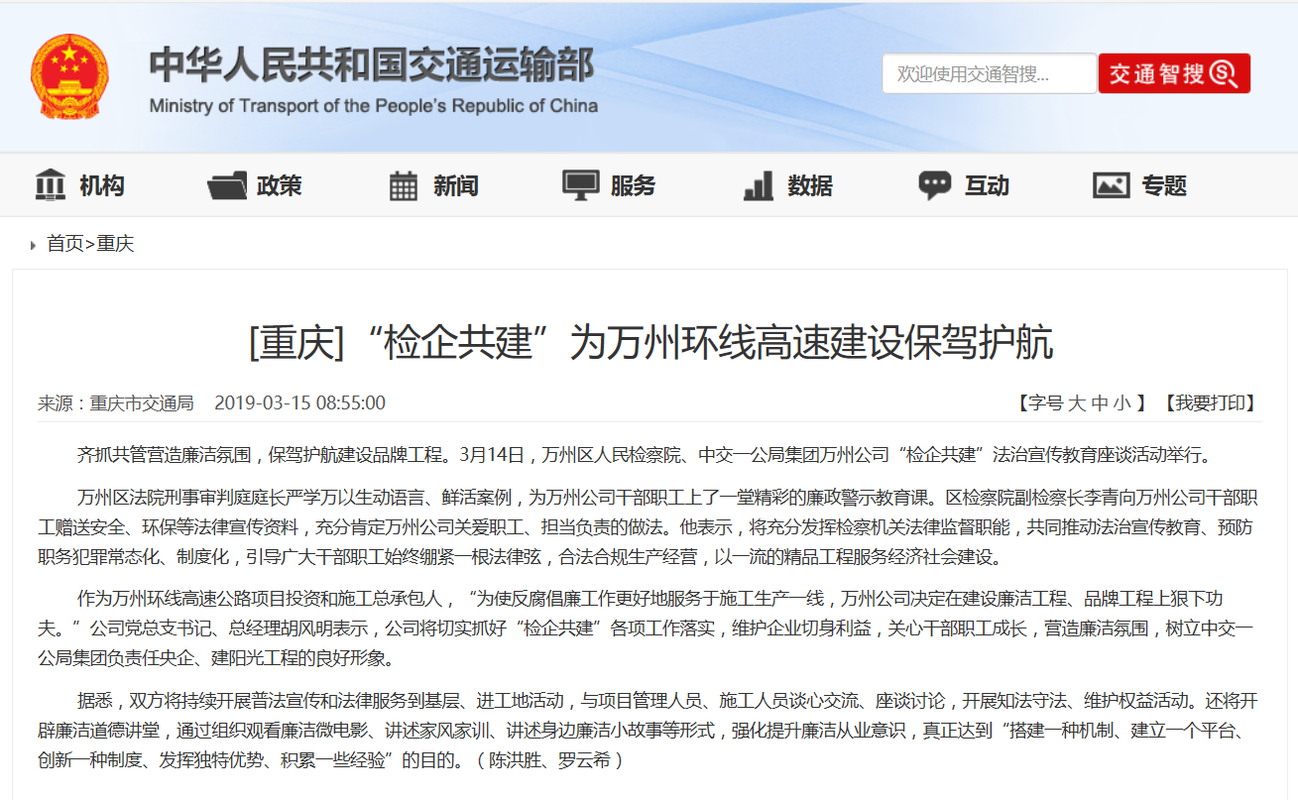Set font size to 小
The height and width of the screenshot is (800, 1298).
click(1122, 402)
